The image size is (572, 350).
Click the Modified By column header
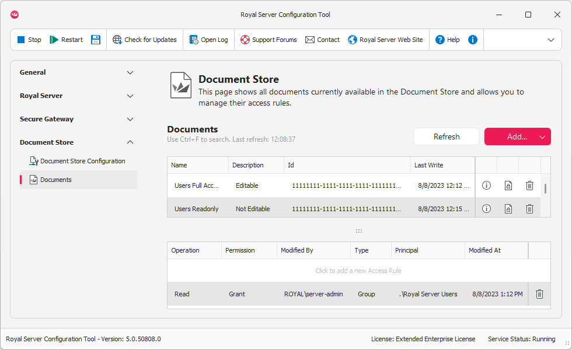click(314, 250)
